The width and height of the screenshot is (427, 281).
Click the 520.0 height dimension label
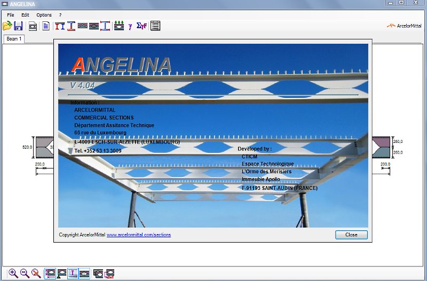pos(27,147)
